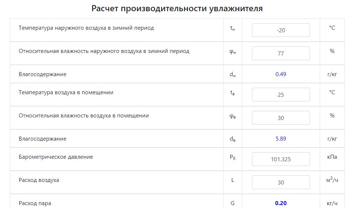The width and height of the screenshot is (347, 208).
Task: Focus the air flow rate L input field
Action: click(x=281, y=182)
